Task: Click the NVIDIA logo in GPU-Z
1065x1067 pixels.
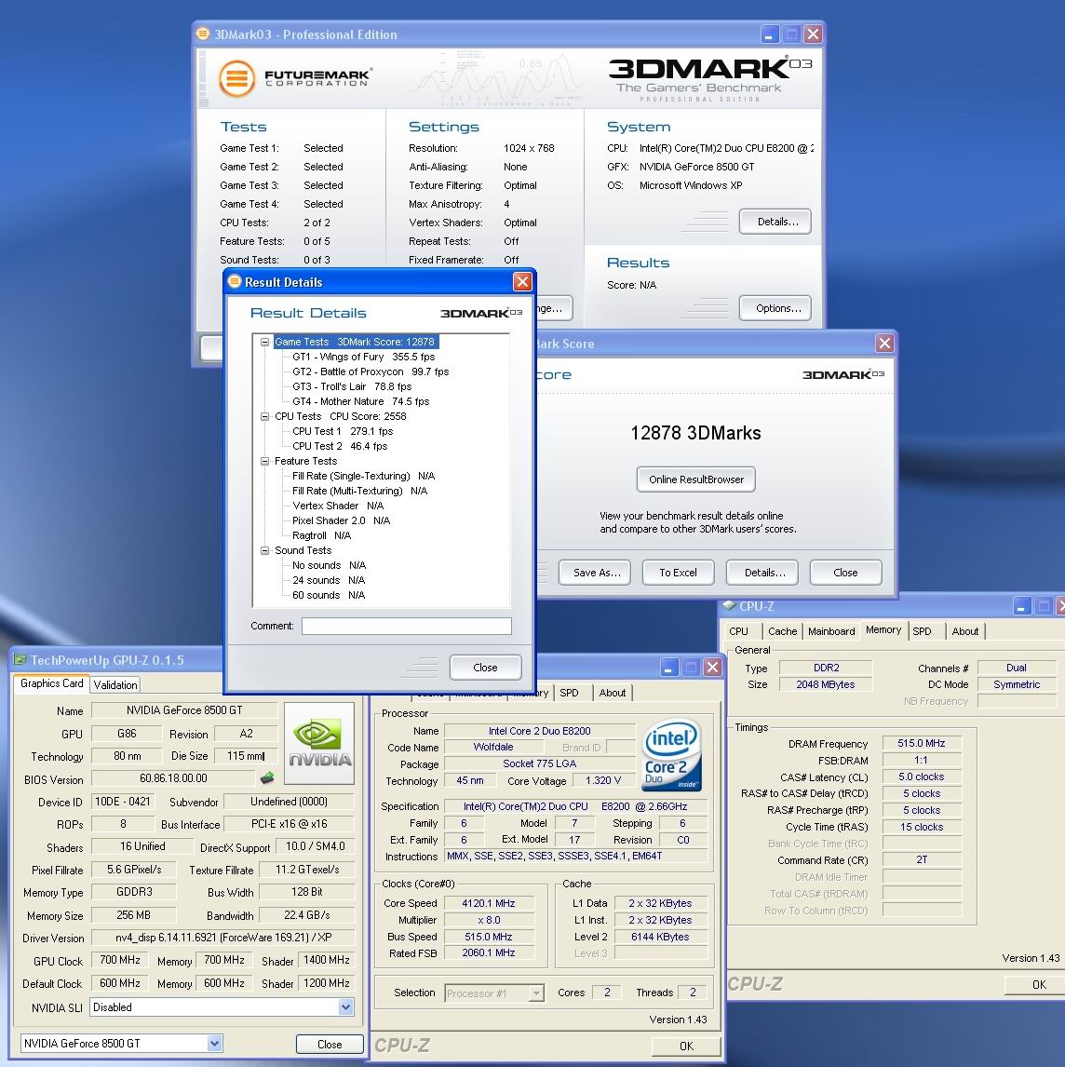Action: point(319,742)
